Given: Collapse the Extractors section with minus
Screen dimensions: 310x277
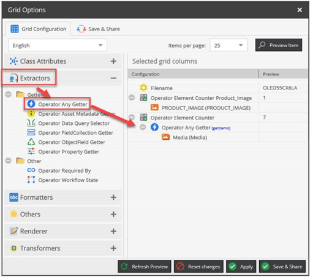Looking at the screenshot, I should pyautogui.click(x=113, y=78).
